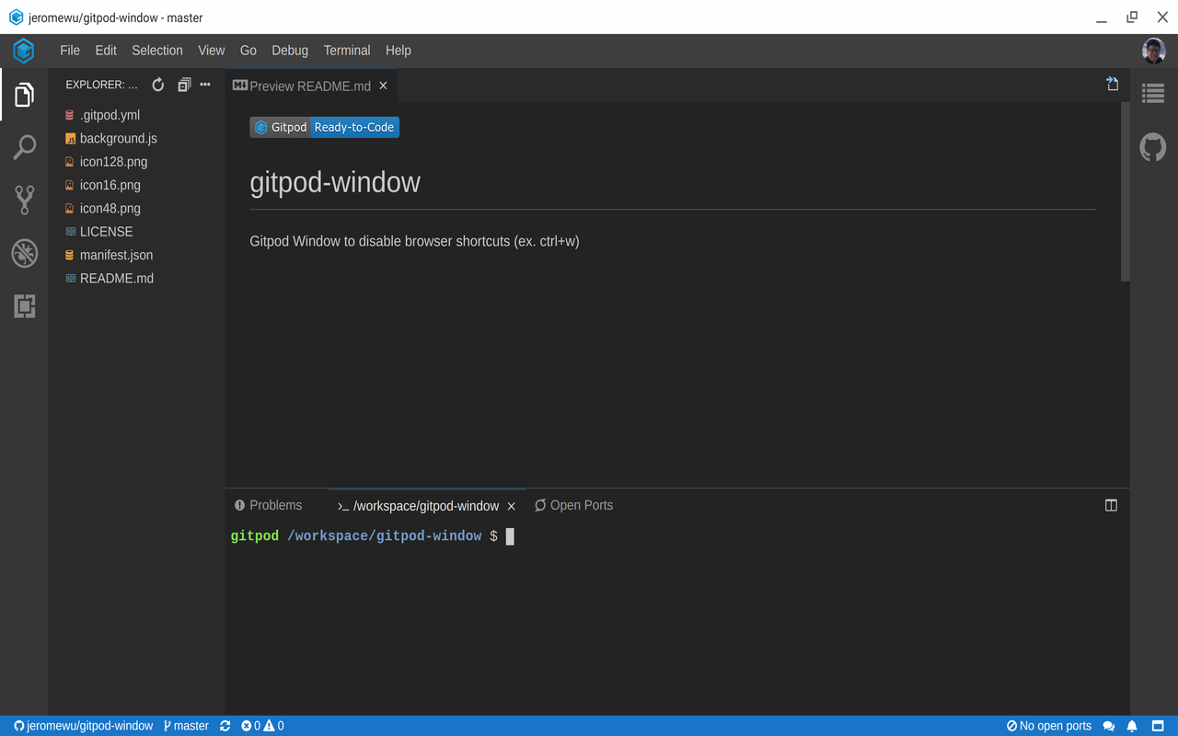
Task: Open Explorer more actions (three dots)
Action: coord(205,85)
